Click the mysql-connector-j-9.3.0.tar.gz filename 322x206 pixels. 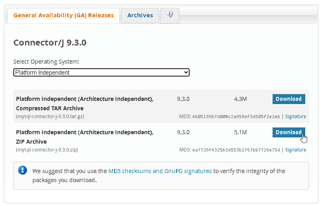pyautogui.click(x=50, y=117)
